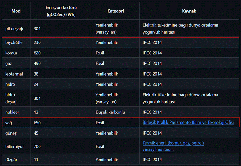Viewport: 241px width, 166px height.
Task: Select the yağ row label
Action: pyautogui.click(x=9, y=123)
